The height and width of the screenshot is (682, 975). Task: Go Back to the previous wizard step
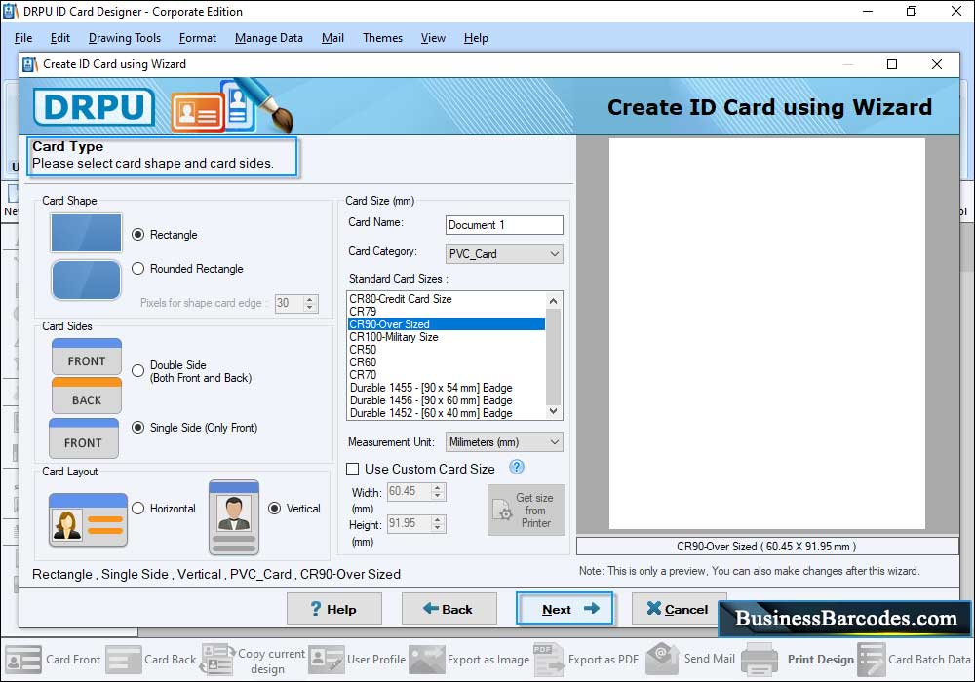coord(448,609)
